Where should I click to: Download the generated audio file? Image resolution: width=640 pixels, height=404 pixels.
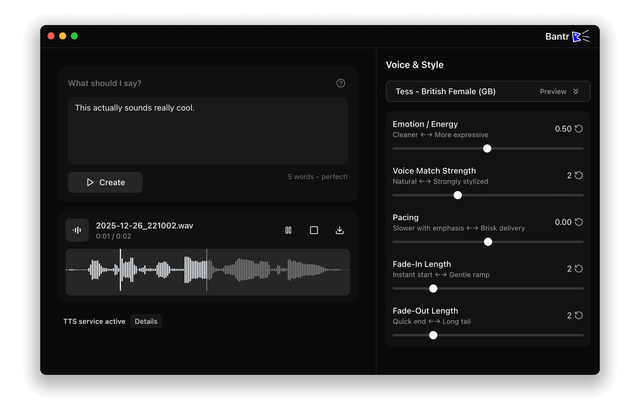tap(339, 230)
